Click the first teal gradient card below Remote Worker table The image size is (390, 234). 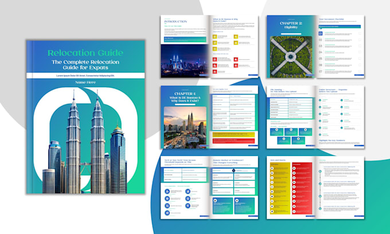[223, 206]
